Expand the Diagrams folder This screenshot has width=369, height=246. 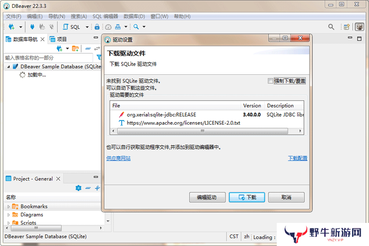[x=8, y=215]
